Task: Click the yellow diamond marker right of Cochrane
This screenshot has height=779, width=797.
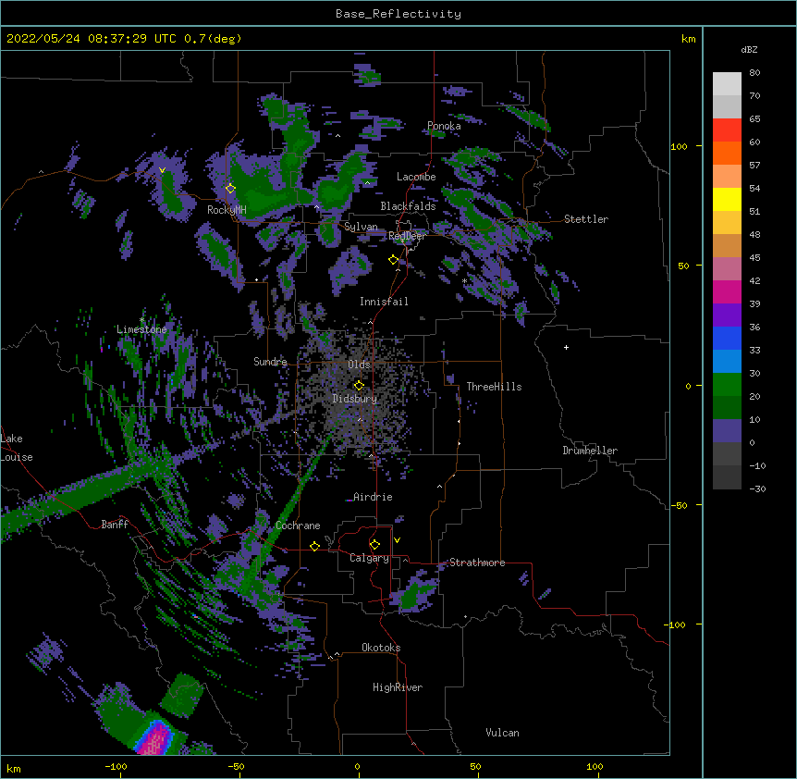Action: [314, 546]
